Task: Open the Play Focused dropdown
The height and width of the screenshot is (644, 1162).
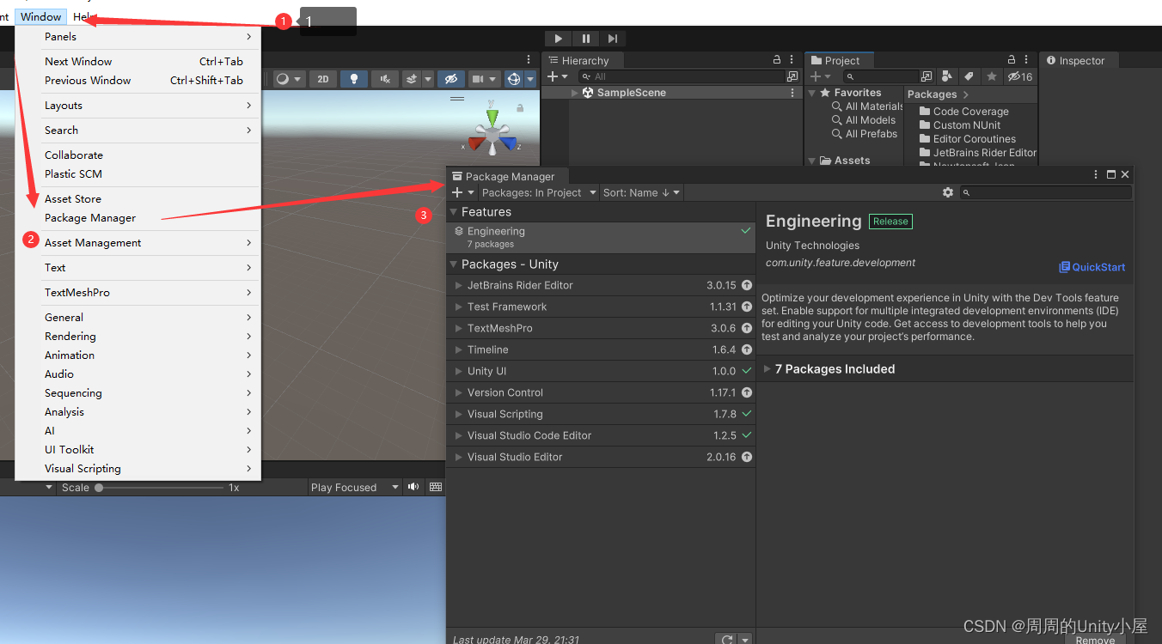Action: coord(354,487)
